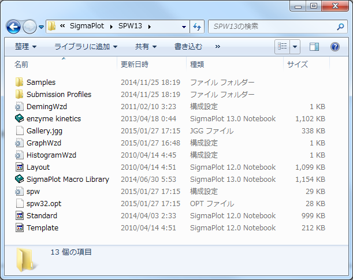The width and height of the screenshot is (353, 280).
Task: Click the 1,154 KB size value
Action: pyautogui.click(x=310, y=180)
